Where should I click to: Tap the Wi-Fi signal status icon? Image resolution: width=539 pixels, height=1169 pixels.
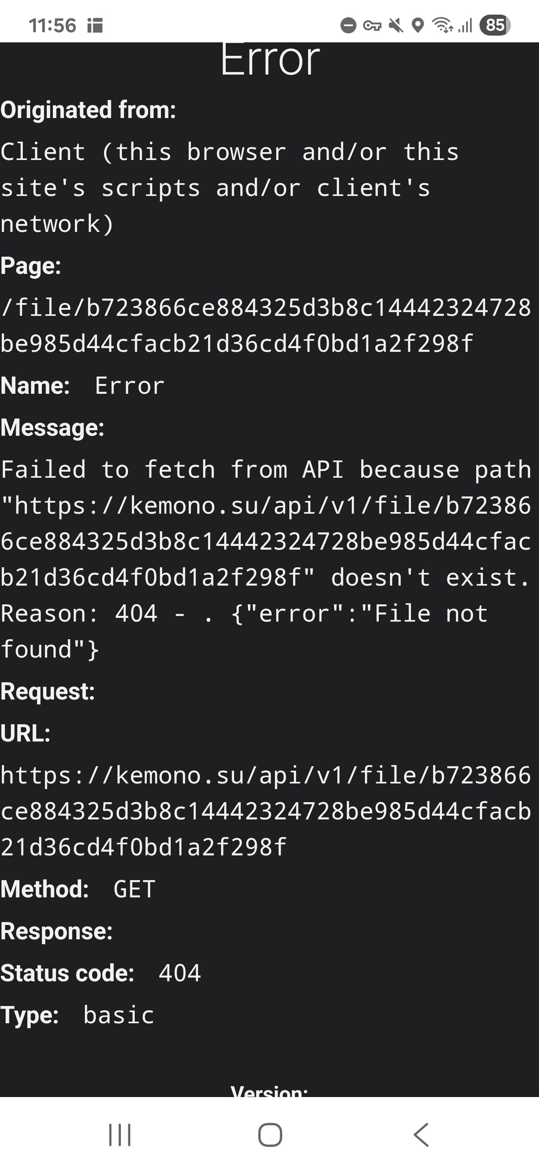(x=442, y=25)
